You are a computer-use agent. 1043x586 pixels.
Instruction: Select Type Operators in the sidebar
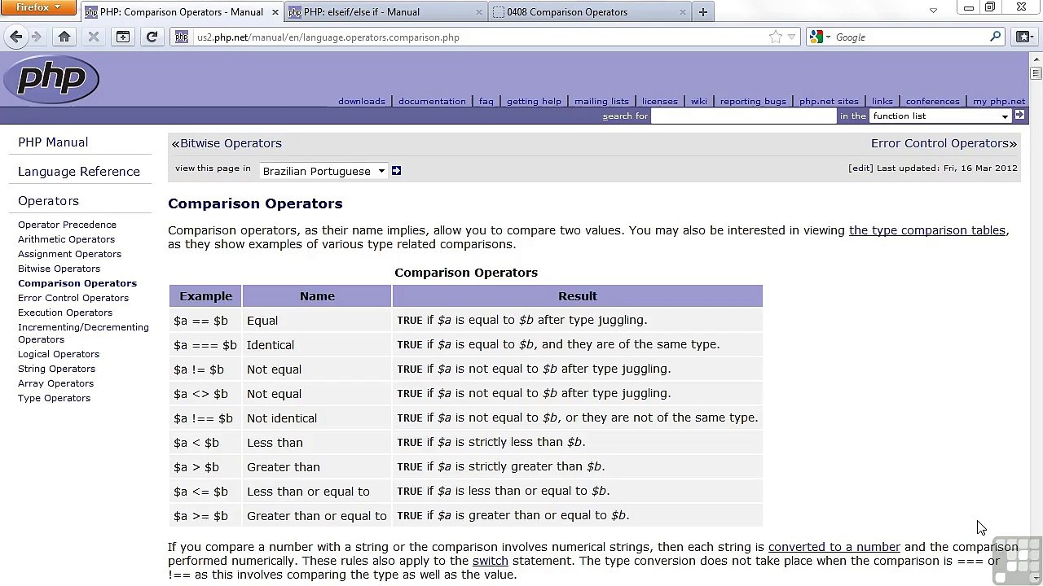(x=54, y=398)
